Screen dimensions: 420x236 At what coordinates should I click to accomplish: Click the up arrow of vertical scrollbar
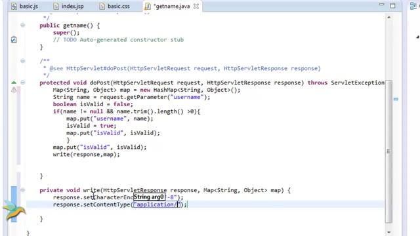click(389, 18)
